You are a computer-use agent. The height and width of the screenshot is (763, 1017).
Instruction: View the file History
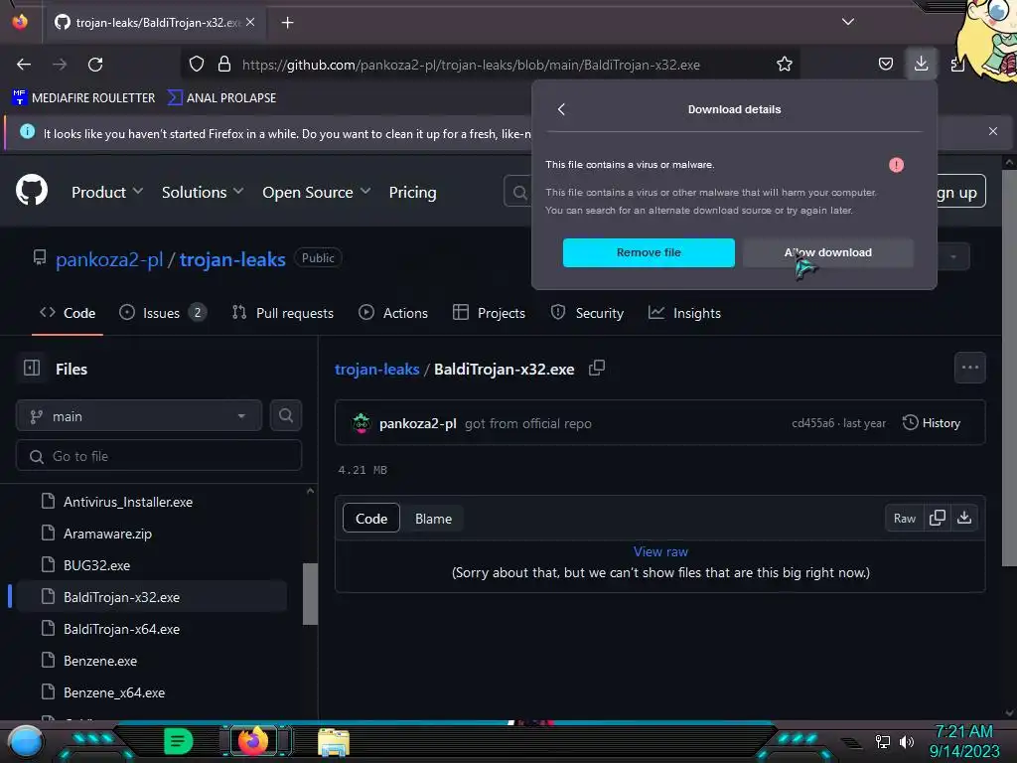[x=932, y=423]
